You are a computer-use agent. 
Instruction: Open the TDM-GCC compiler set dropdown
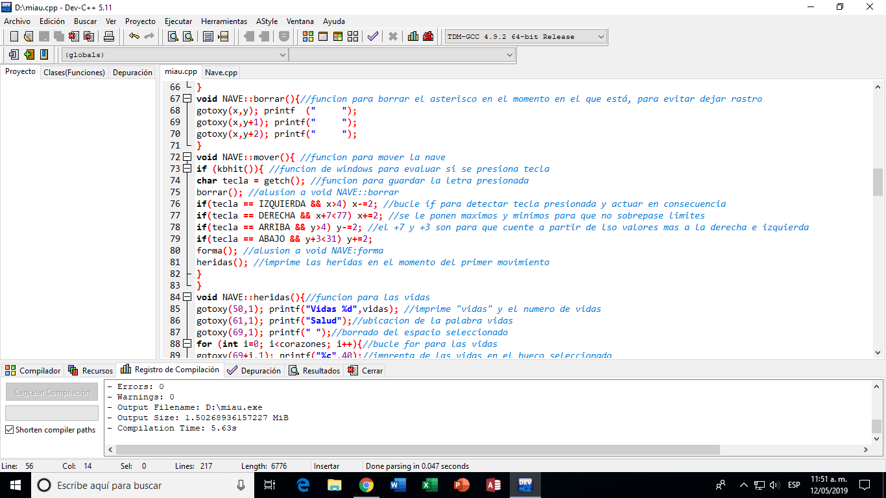click(x=525, y=37)
